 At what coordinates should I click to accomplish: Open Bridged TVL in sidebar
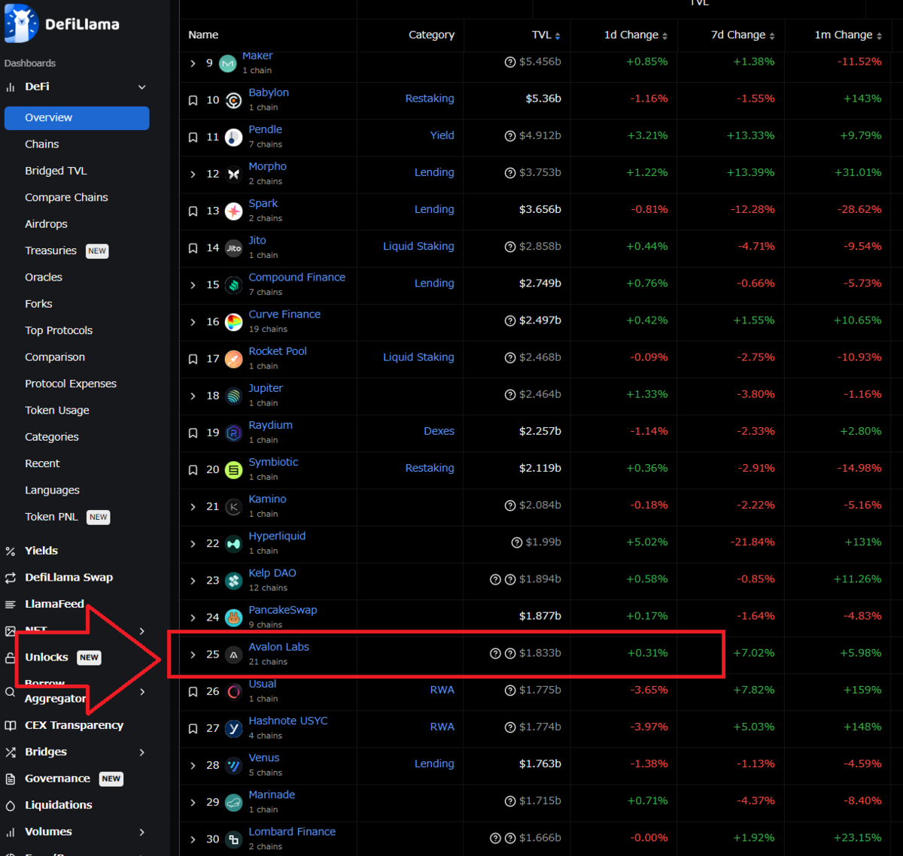click(56, 171)
